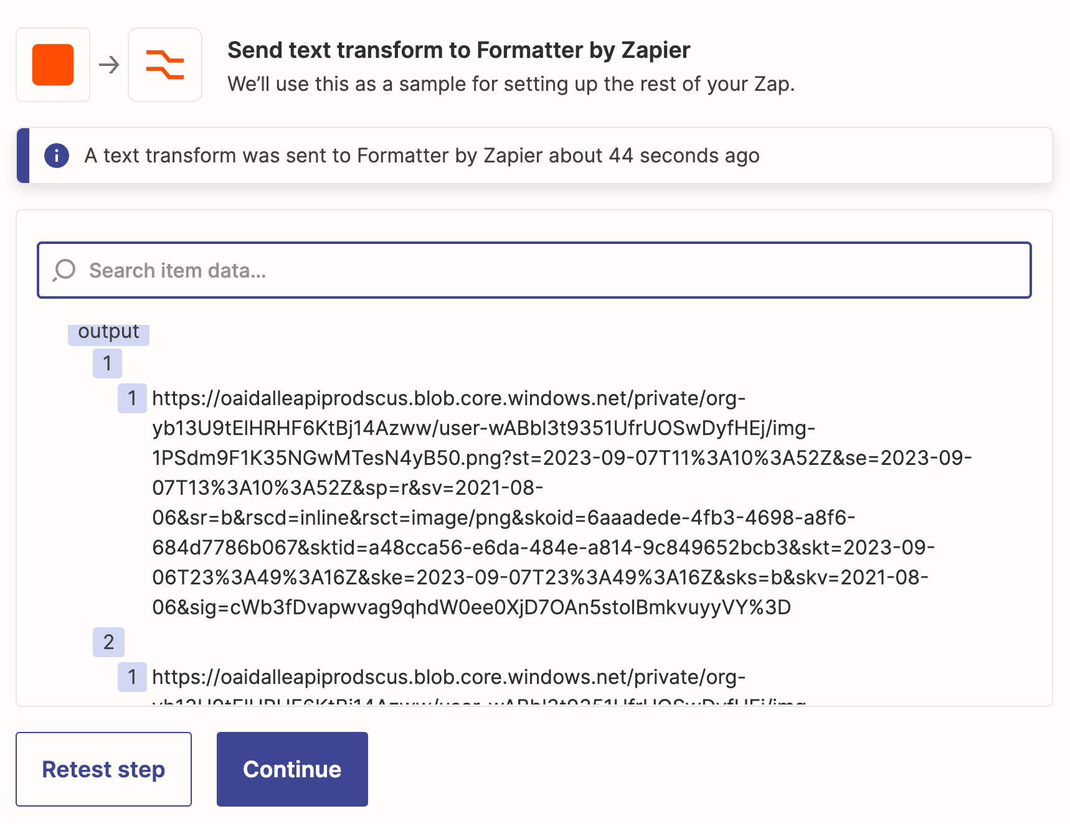Click the second image URL starting line
Viewport: 1070px width, 824px height.
click(448, 677)
